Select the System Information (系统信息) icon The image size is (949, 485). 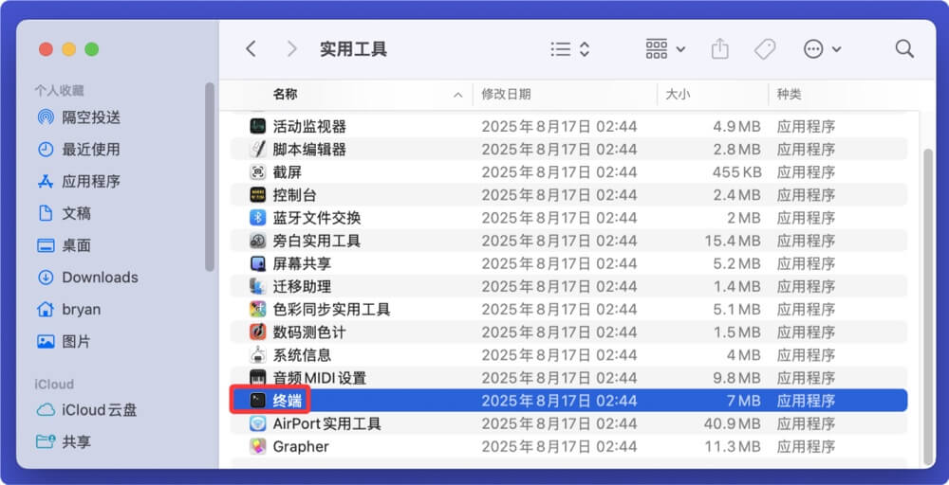point(258,355)
